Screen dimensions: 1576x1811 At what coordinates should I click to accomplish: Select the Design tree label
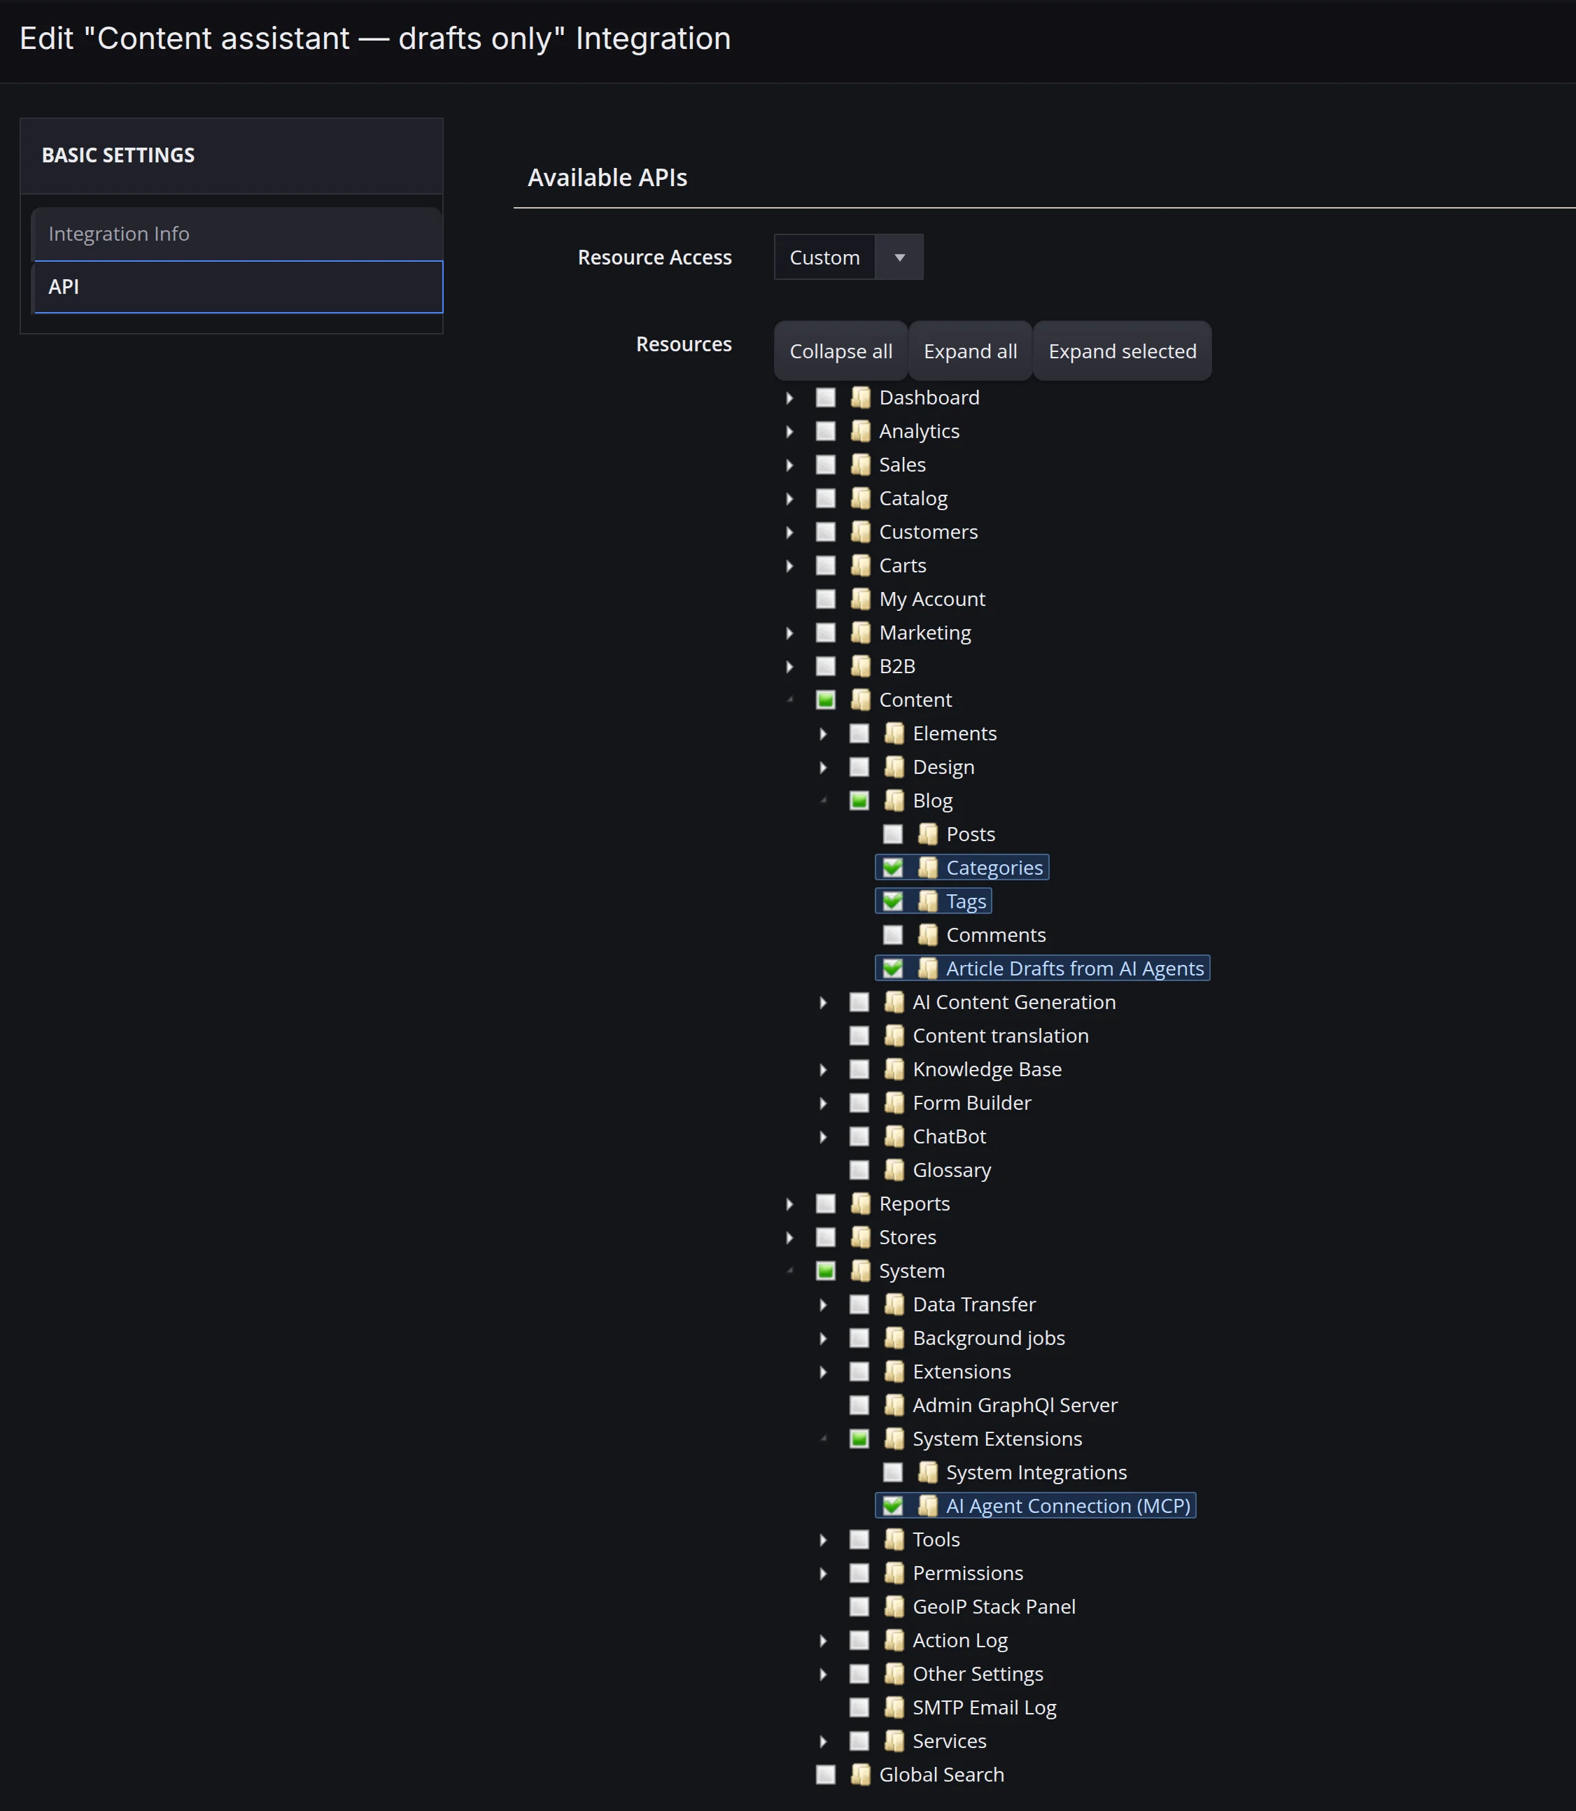click(943, 767)
